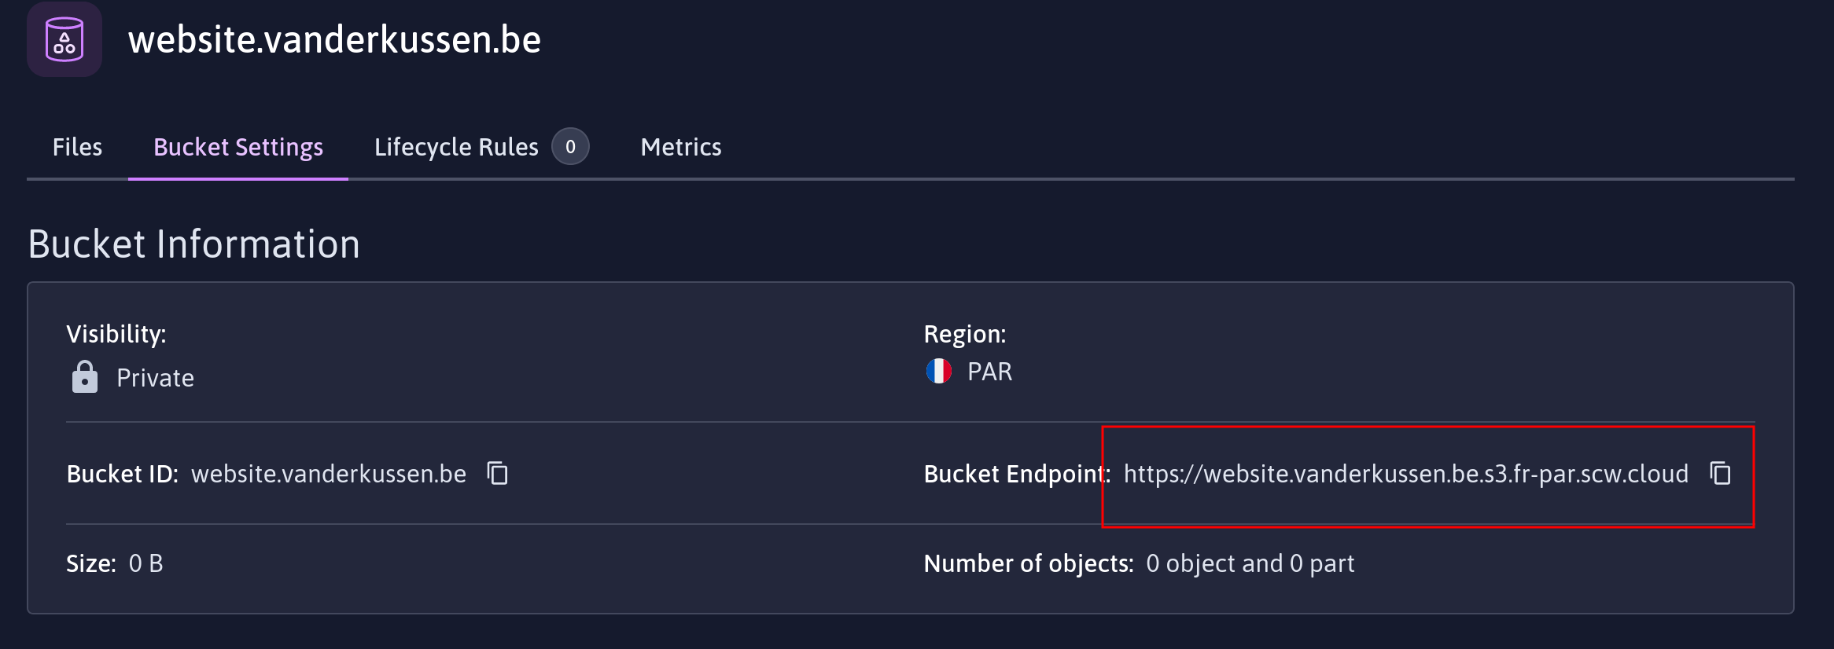Click the website.vanderkussen.be page title

tap(334, 39)
